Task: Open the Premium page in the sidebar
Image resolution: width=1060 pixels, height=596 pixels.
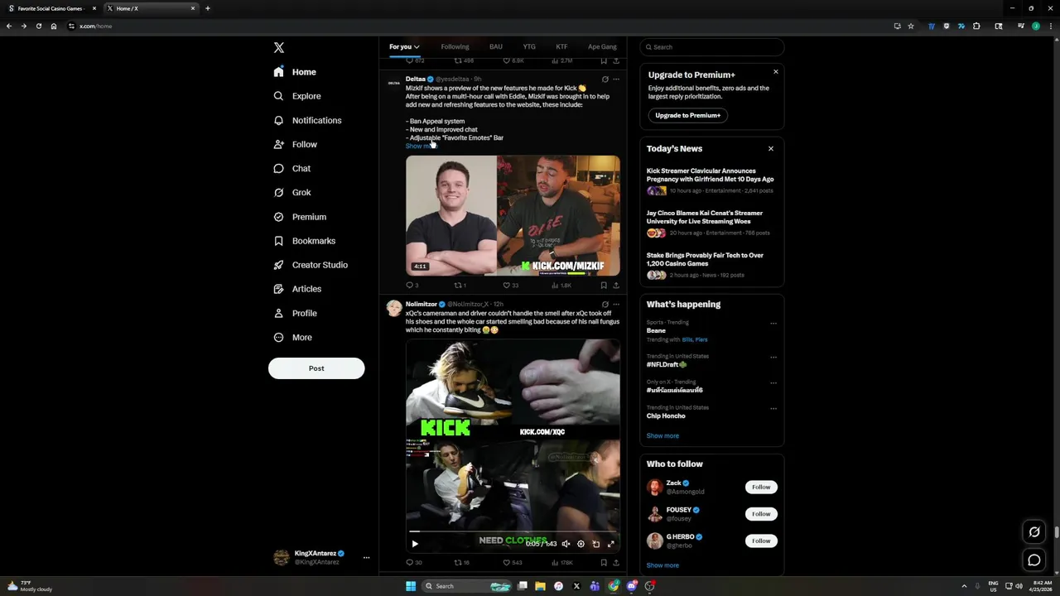Action: coord(299,217)
